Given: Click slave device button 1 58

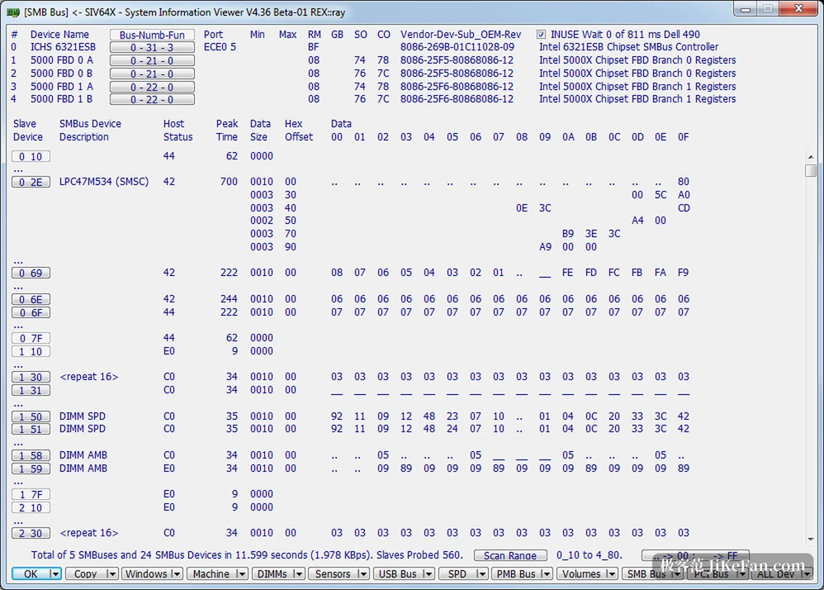Looking at the screenshot, I should point(31,455).
